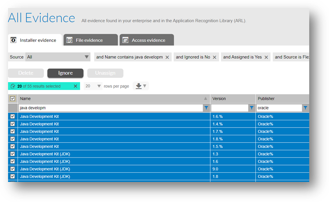Clear the 20 of 55 results selection
This screenshot has height=202, width=329.
[x=75, y=86]
